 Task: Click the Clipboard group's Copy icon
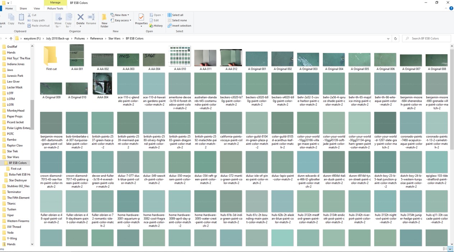coord(11,17)
